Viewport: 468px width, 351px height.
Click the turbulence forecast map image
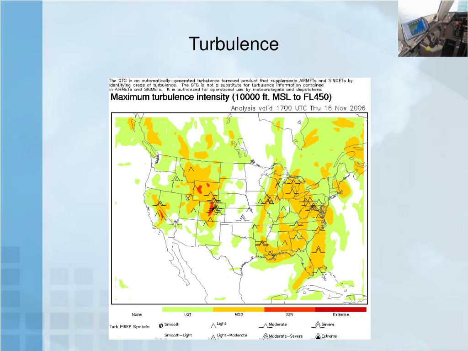click(239, 208)
